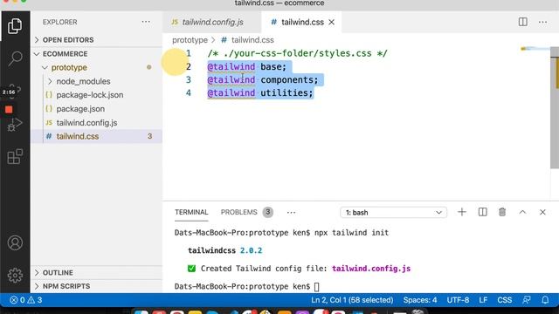Open the Run and Debug view
Screen dimensions: 559x314
[x=15, y=125]
